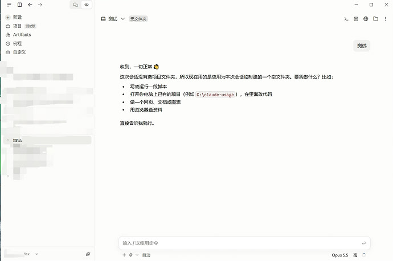Expand the 测试 session title dropdown
This screenshot has height=261, width=393.
[x=123, y=19]
